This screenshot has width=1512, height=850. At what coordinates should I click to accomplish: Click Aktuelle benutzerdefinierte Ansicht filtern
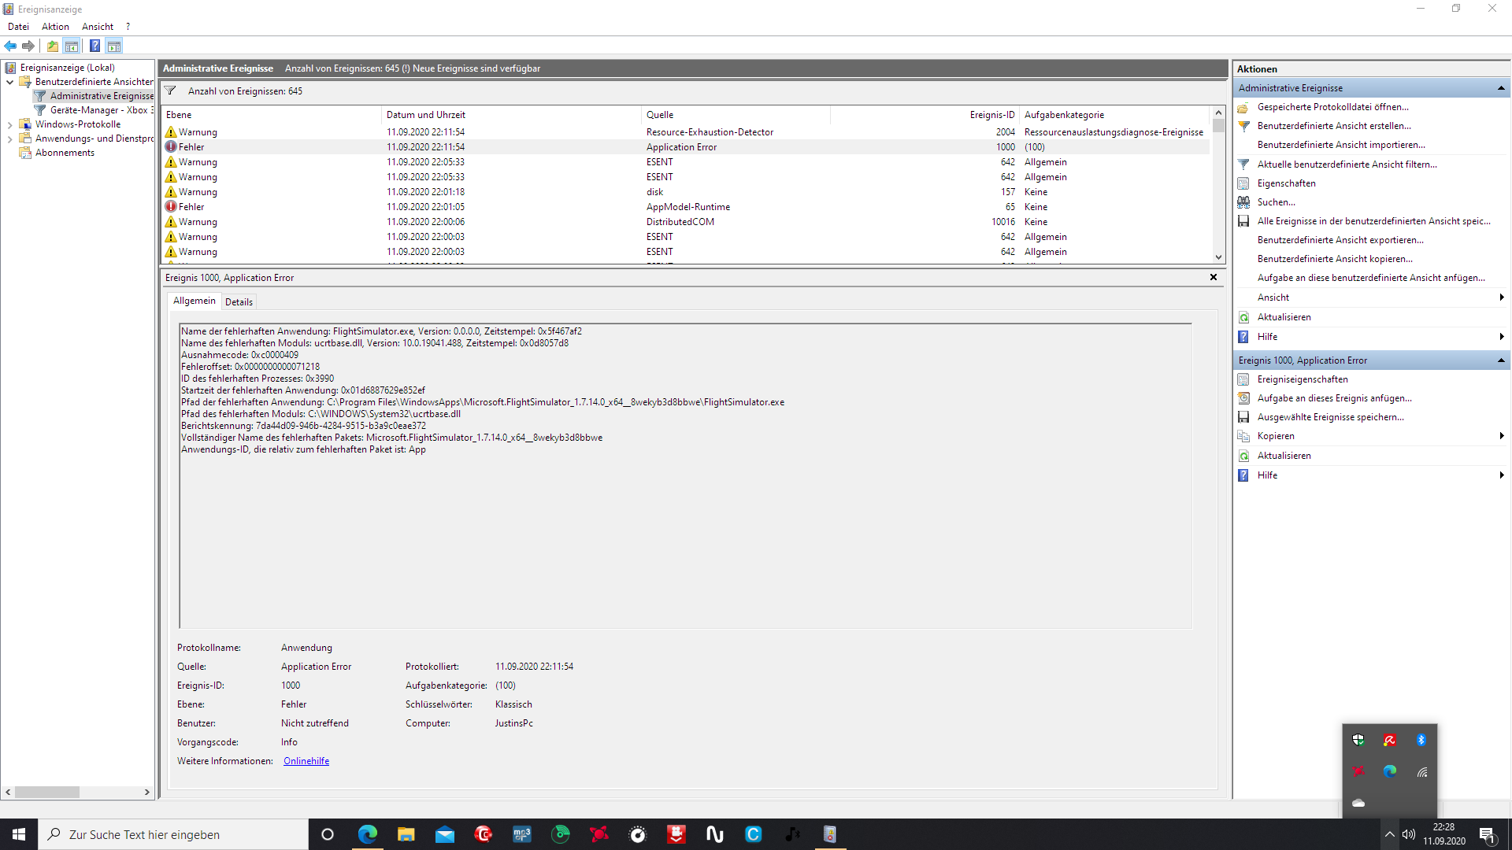(x=1347, y=164)
